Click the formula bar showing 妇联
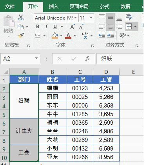This screenshot has height=165, width=147. [x=120, y=59]
